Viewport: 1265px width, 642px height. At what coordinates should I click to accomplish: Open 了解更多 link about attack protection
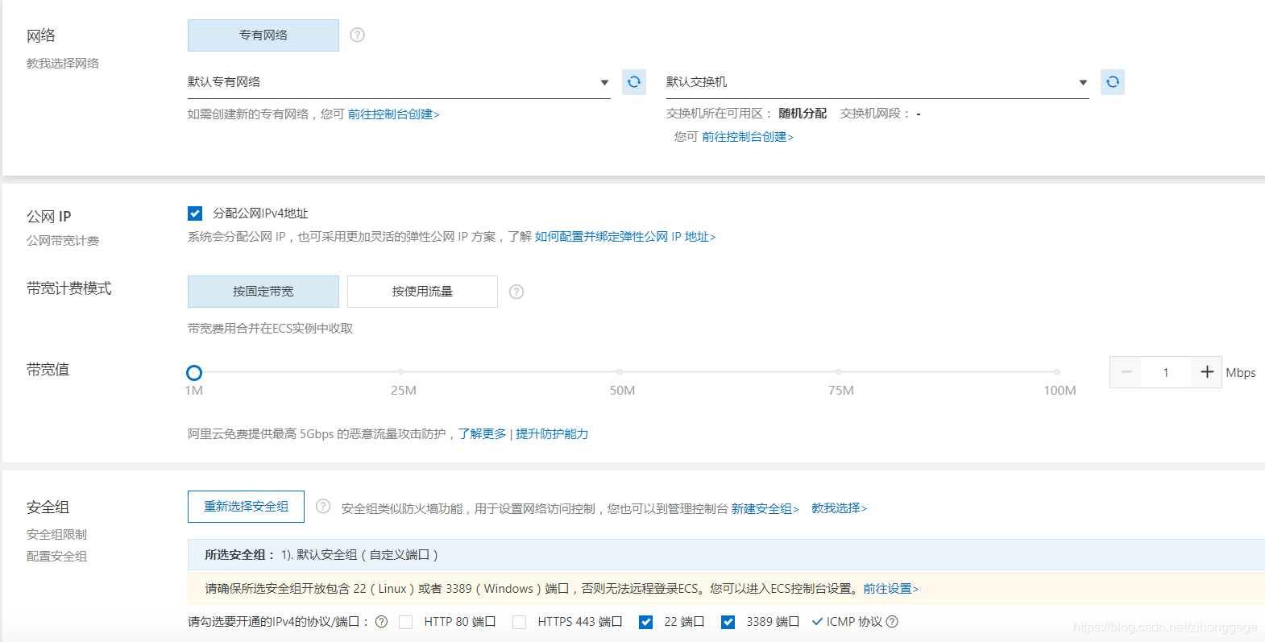pyautogui.click(x=482, y=434)
